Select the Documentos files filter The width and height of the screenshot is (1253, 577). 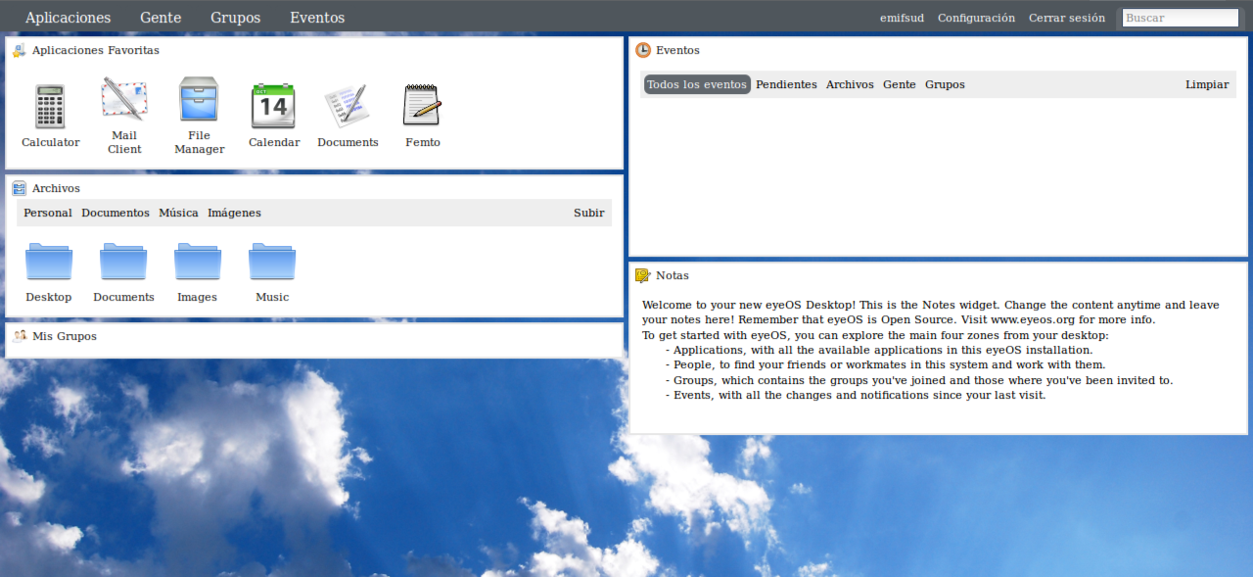(x=116, y=213)
